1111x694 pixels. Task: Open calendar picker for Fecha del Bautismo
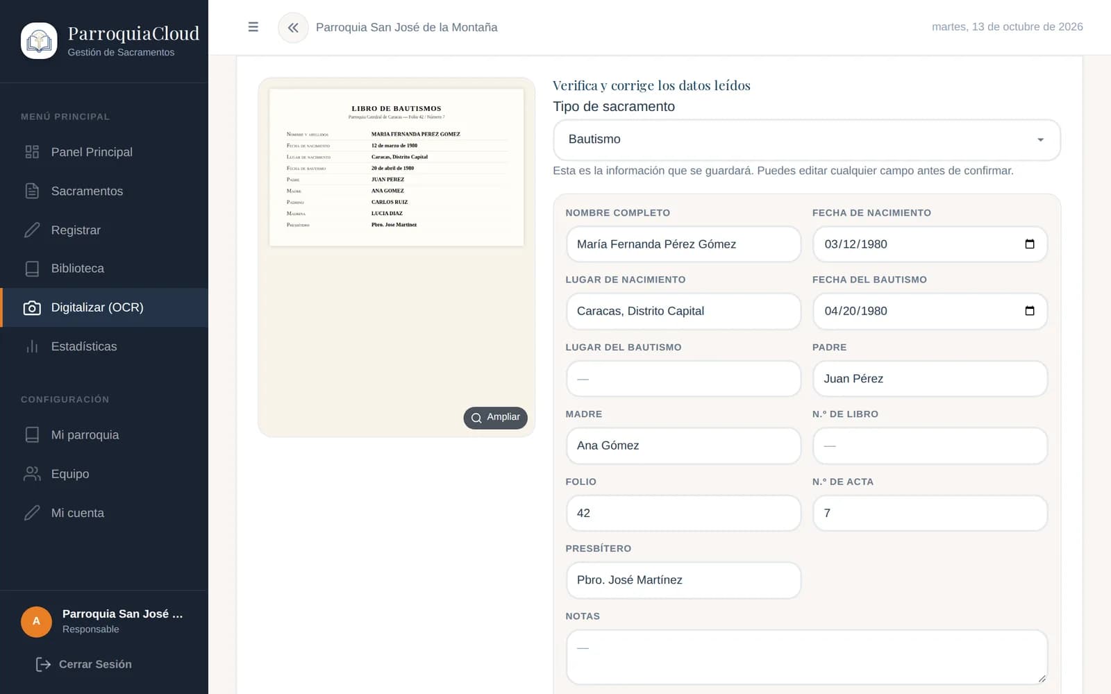[1030, 311]
